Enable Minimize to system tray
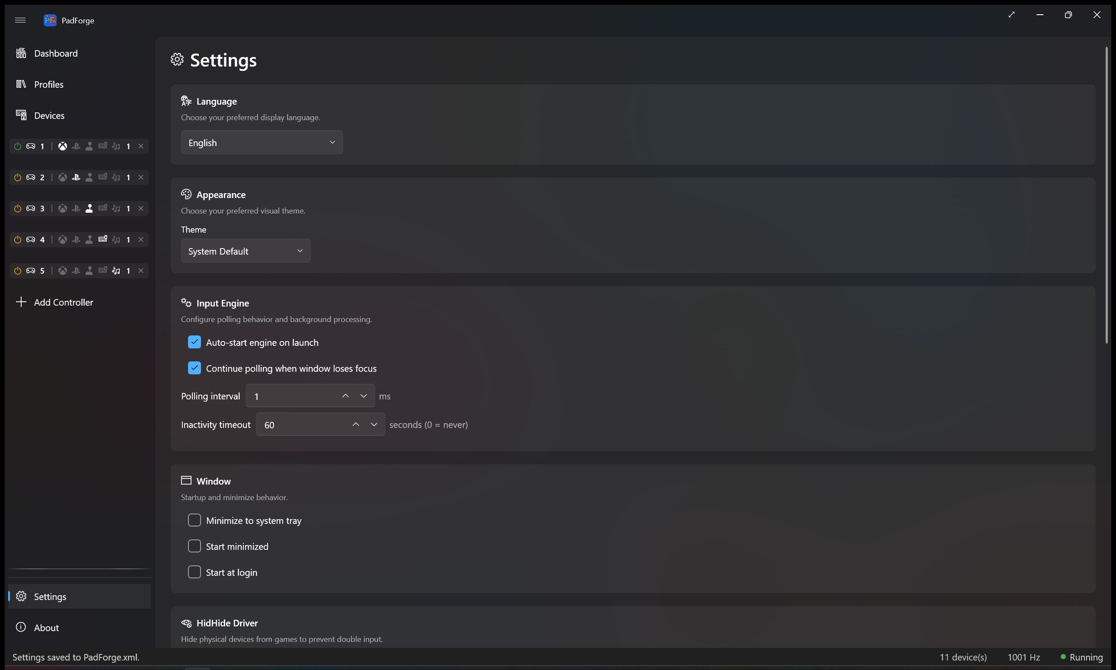 pyautogui.click(x=195, y=520)
